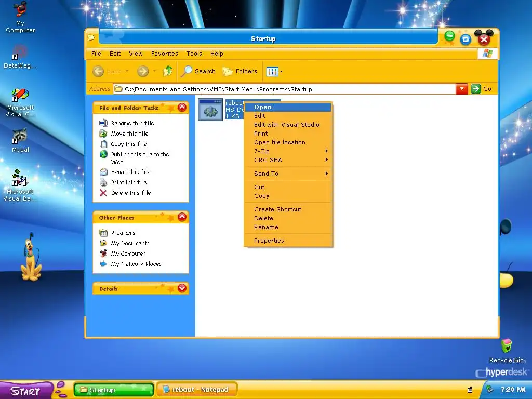Choose Properties in the context menu
Viewport: 532px width, 399px height.
point(288,241)
